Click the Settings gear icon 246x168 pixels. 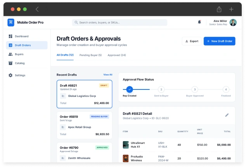point(10,75)
